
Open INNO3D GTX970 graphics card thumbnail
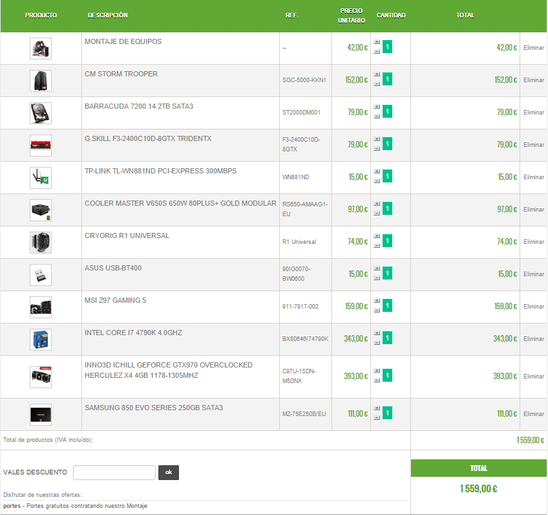pyautogui.click(x=41, y=377)
